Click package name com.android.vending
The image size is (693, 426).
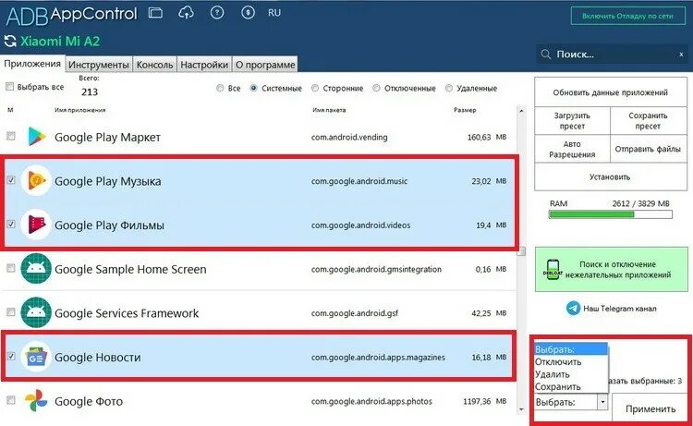coord(349,137)
